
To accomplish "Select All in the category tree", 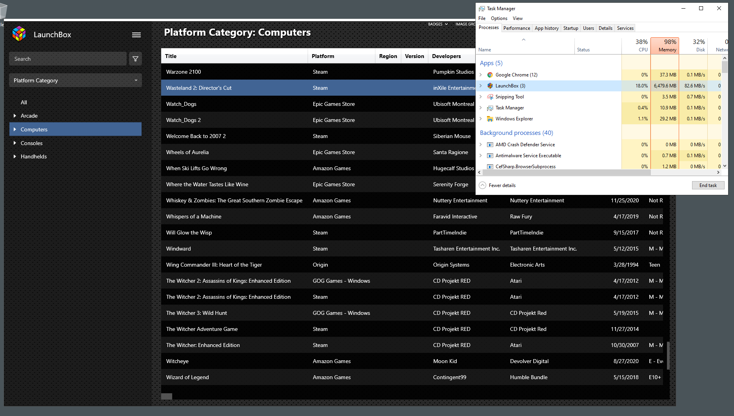I will [24, 102].
